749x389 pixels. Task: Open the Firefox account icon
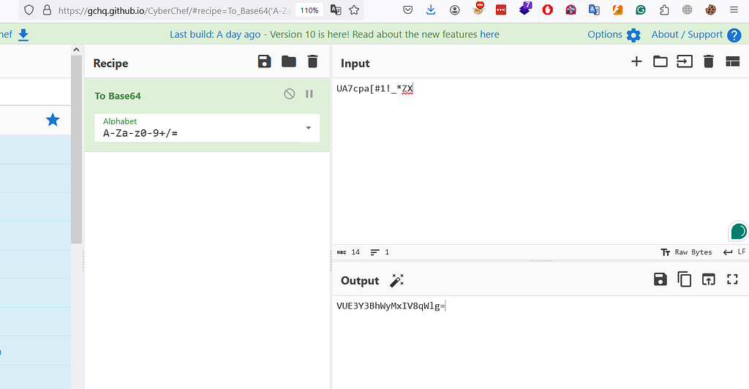click(454, 10)
